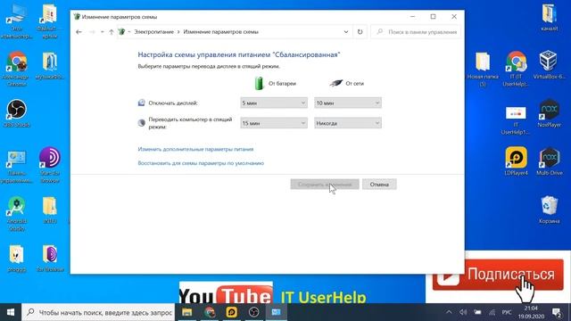
Task: Open the Windows Start menu
Action: click(x=11, y=312)
